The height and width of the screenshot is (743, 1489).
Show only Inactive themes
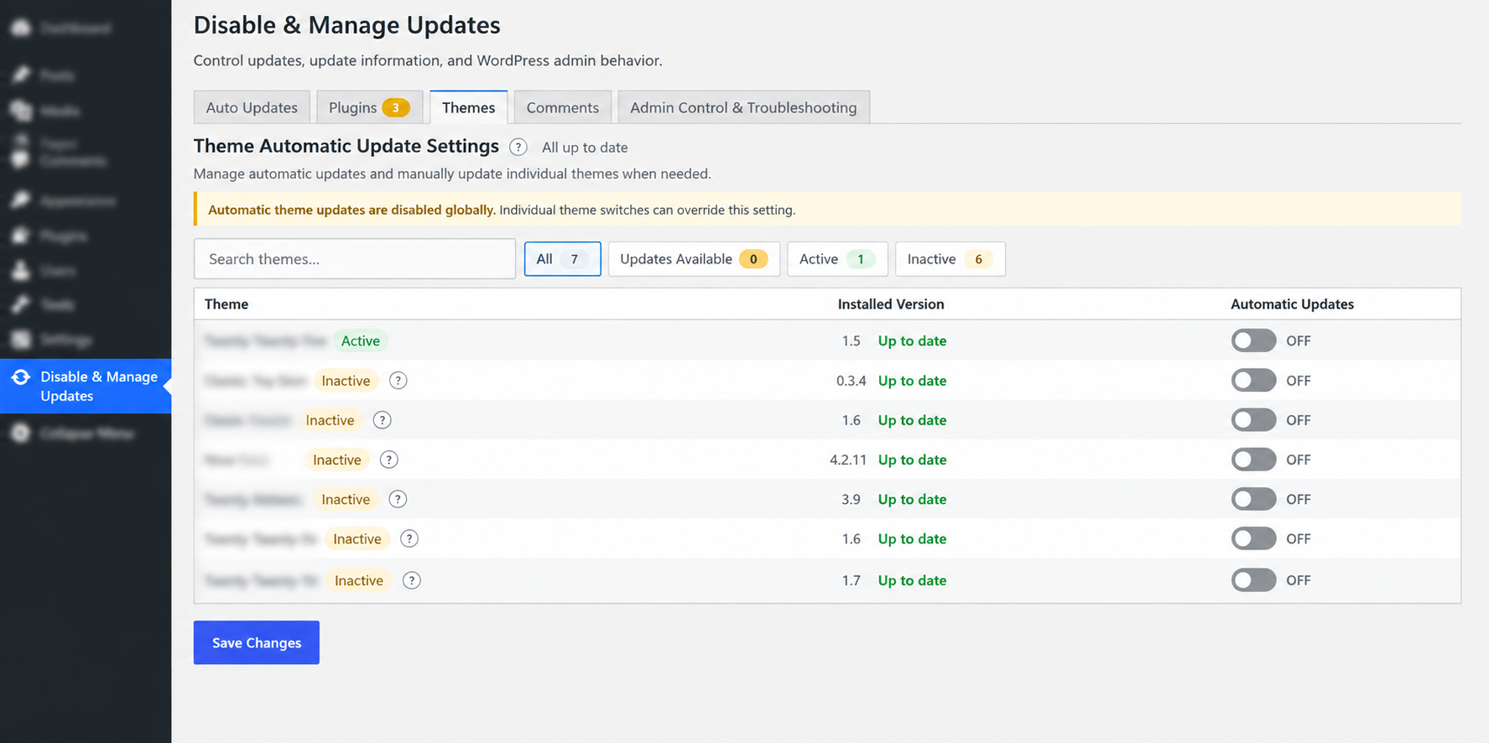coord(950,259)
